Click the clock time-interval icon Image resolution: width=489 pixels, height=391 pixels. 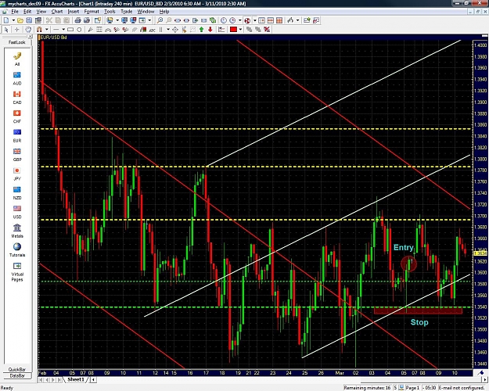pyautogui.click(x=224, y=20)
